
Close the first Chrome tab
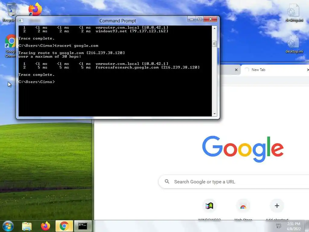tap(236, 70)
